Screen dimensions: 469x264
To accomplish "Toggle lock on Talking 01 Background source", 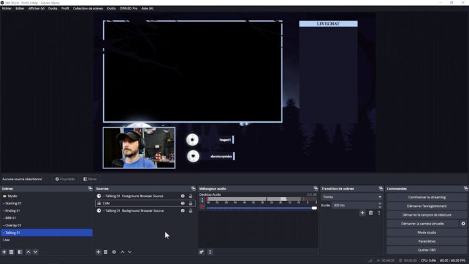I will pos(190,211).
